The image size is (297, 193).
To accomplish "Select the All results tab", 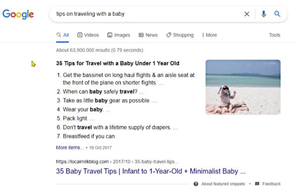I will click(62, 35).
